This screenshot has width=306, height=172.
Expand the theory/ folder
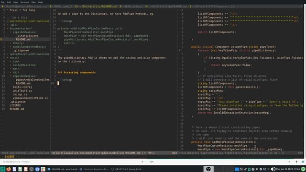coord(18,43)
